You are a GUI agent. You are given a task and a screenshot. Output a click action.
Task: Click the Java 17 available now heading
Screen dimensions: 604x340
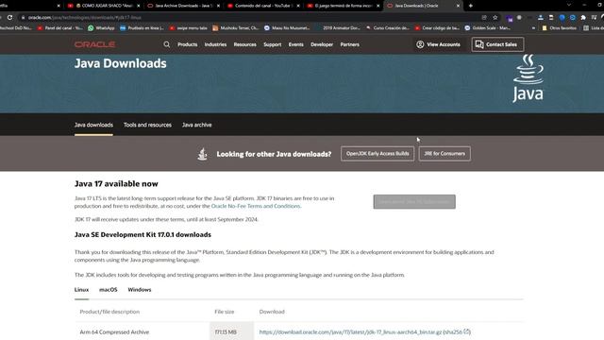116,184
